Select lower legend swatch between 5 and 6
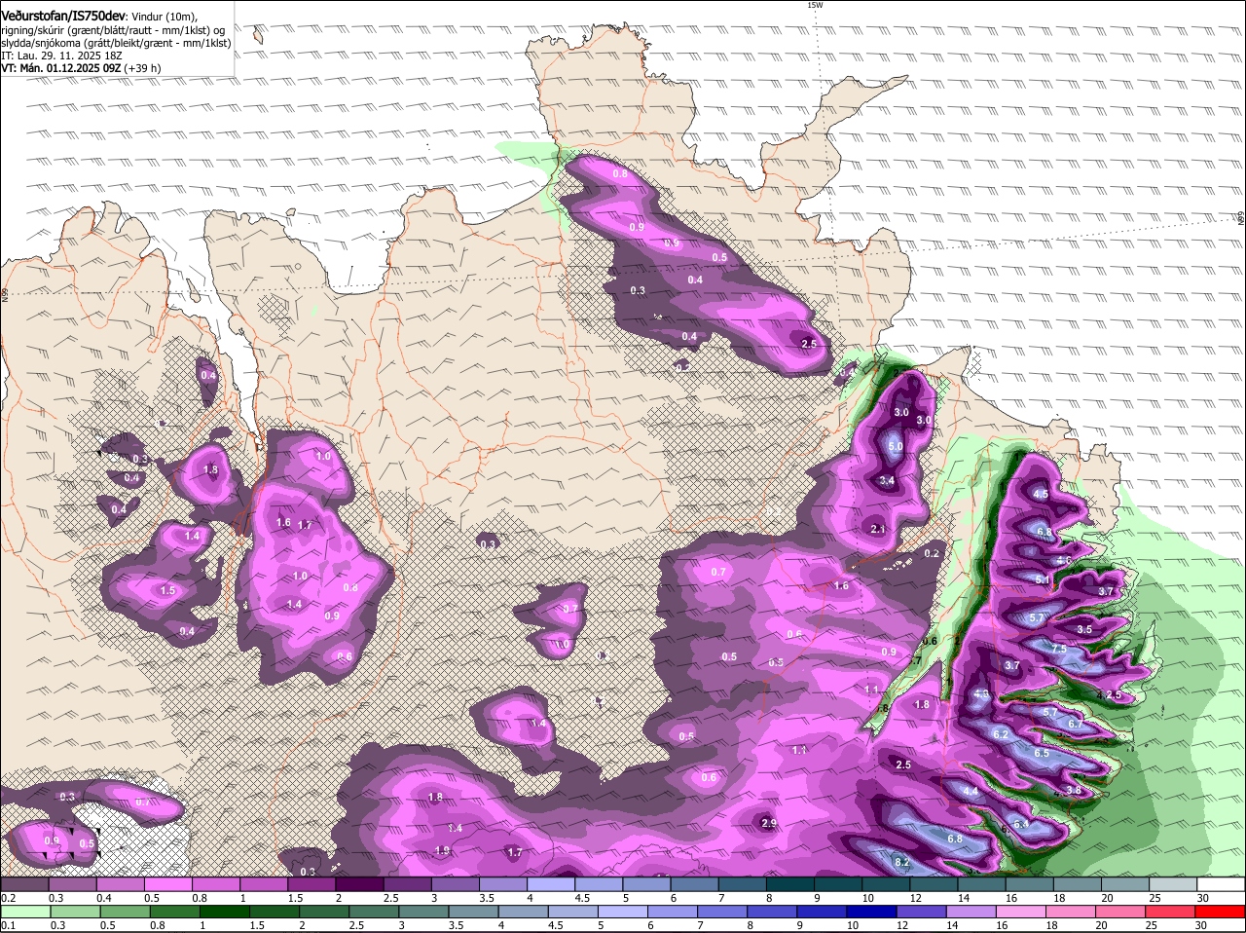Viewport: 1246px width, 933px height. [625, 911]
